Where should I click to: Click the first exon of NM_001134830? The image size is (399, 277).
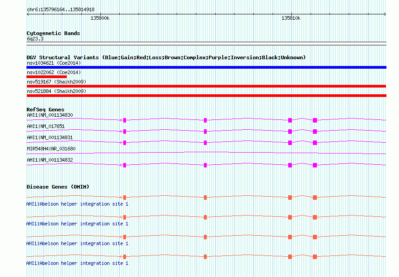pyautogui.click(x=125, y=120)
